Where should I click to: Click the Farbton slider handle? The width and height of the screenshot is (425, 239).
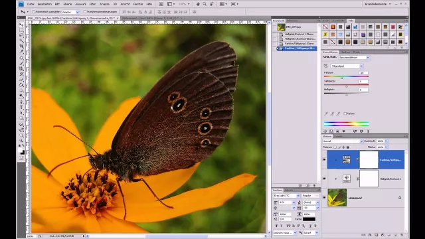342,78
